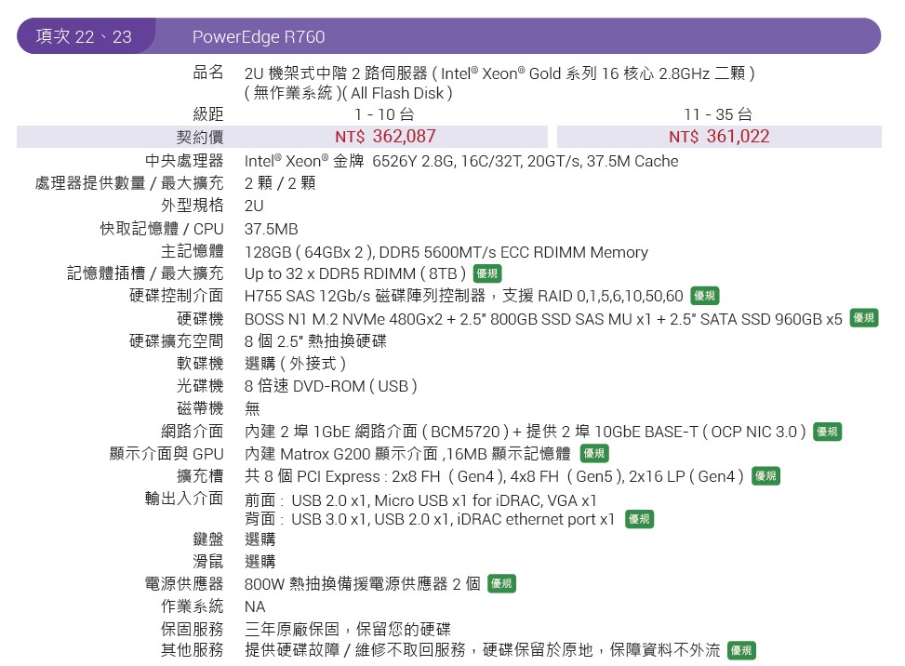Click the PowerEdge R760 title
The width and height of the screenshot is (905, 666).
coord(259,37)
